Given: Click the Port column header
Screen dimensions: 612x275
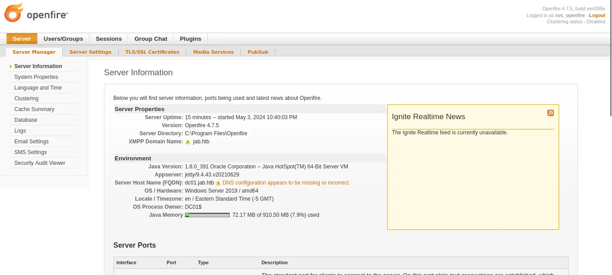Looking at the screenshot, I should [x=172, y=262].
